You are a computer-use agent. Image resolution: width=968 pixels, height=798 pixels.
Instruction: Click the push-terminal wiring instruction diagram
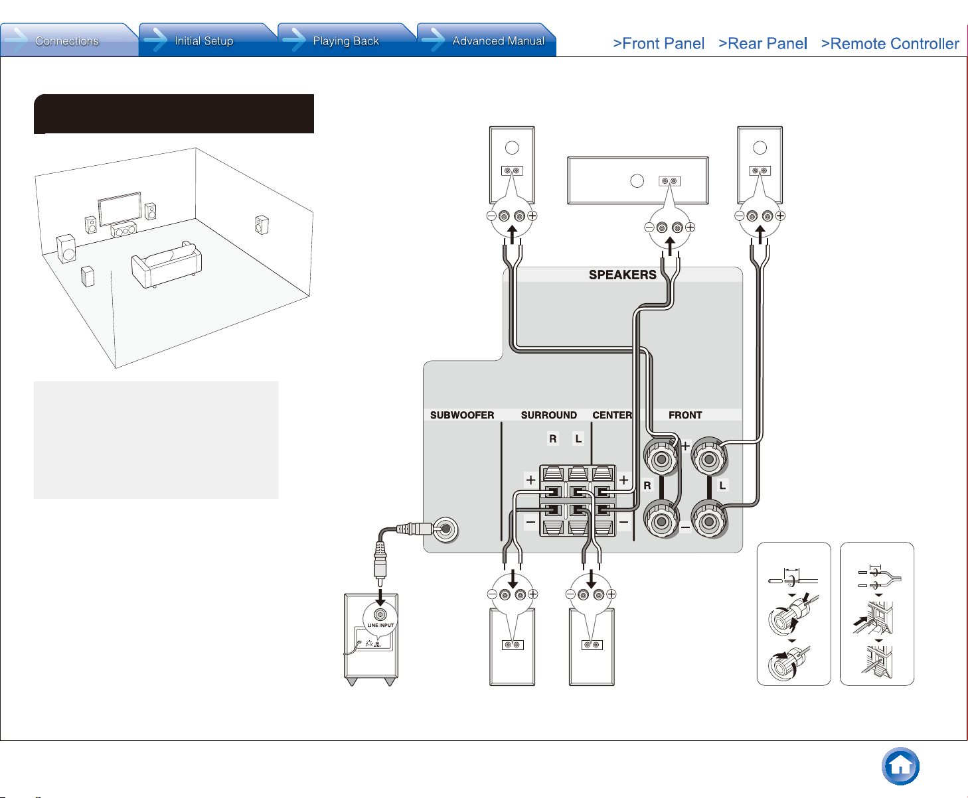(x=877, y=614)
